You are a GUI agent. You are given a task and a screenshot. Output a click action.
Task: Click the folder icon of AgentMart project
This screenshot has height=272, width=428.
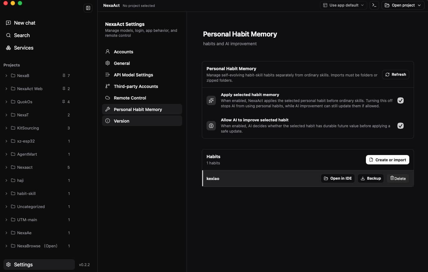pyautogui.click(x=13, y=154)
